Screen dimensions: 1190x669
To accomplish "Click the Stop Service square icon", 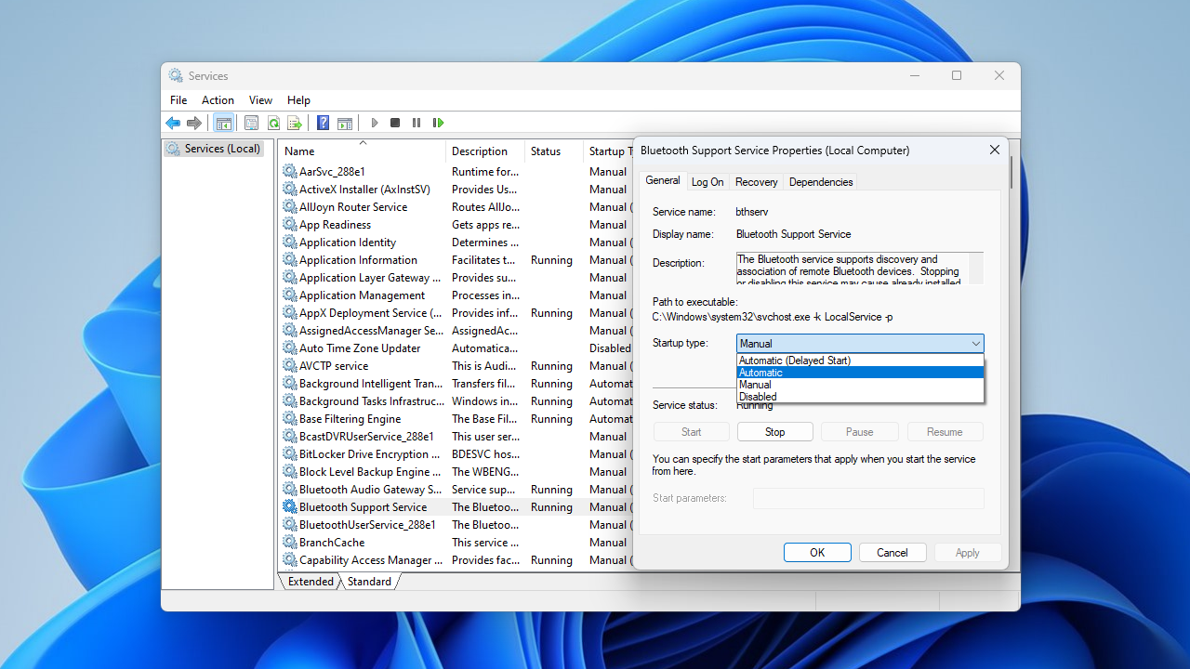I will click(x=395, y=123).
